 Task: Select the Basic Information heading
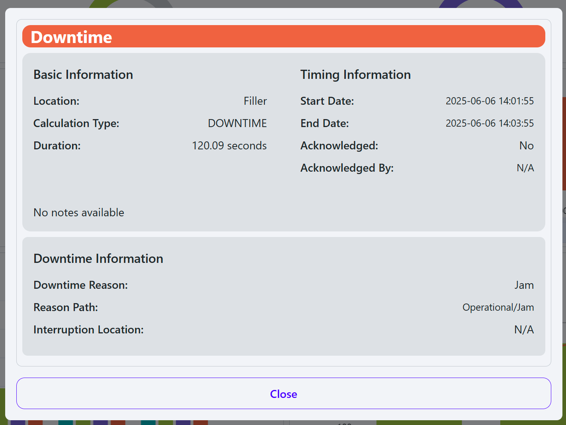(83, 75)
